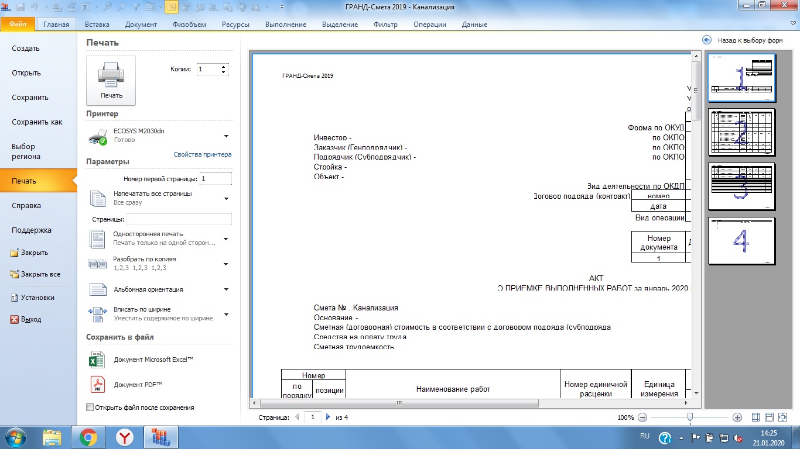Image resolution: width=800 pixels, height=449 pixels.
Task: Click the ГРАНД-Смета icon on the taskbar
Action: tap(160, 437)
